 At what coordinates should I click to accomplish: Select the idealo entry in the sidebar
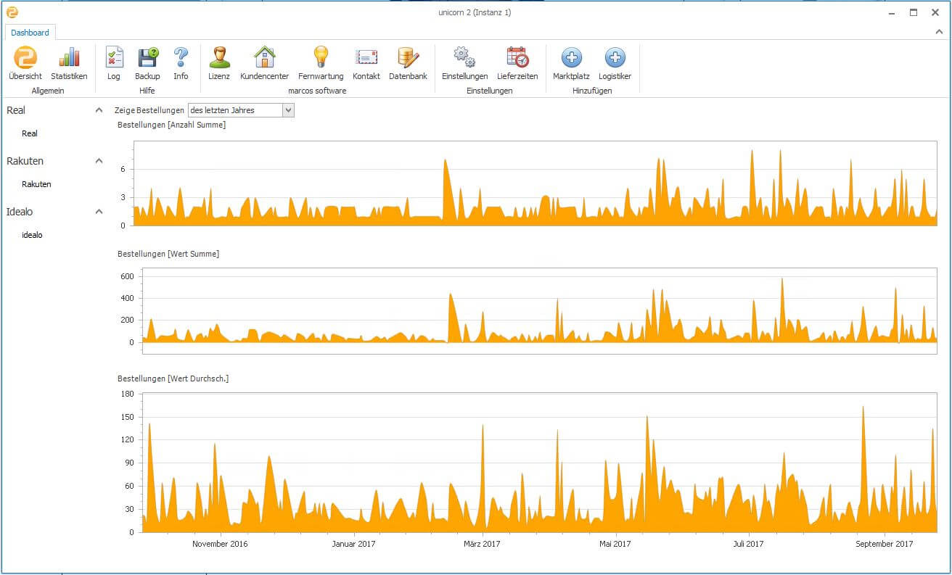coord(31,234)
